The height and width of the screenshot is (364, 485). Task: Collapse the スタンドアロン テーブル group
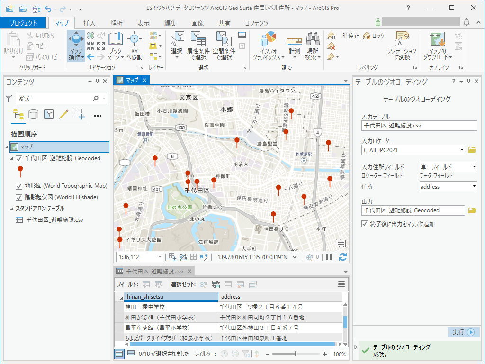tap(12, 209)
